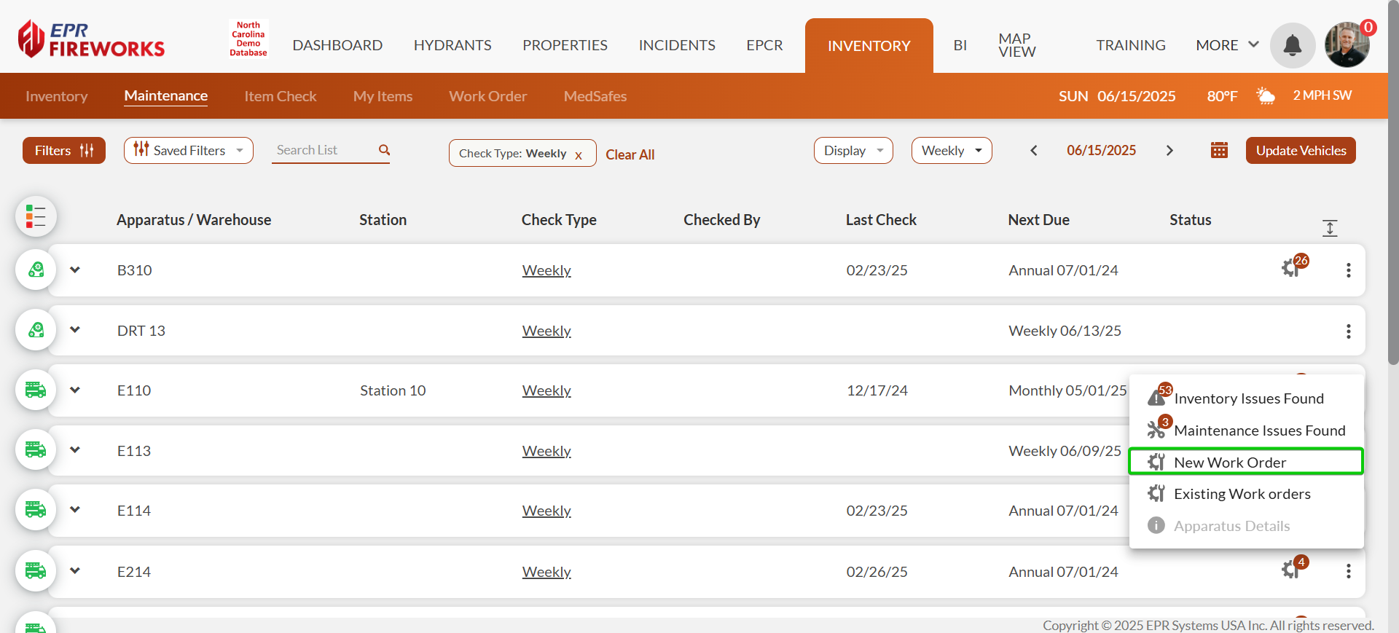
Task: Click search magnifier icon in Search List
Action: (x=384, y=150)
